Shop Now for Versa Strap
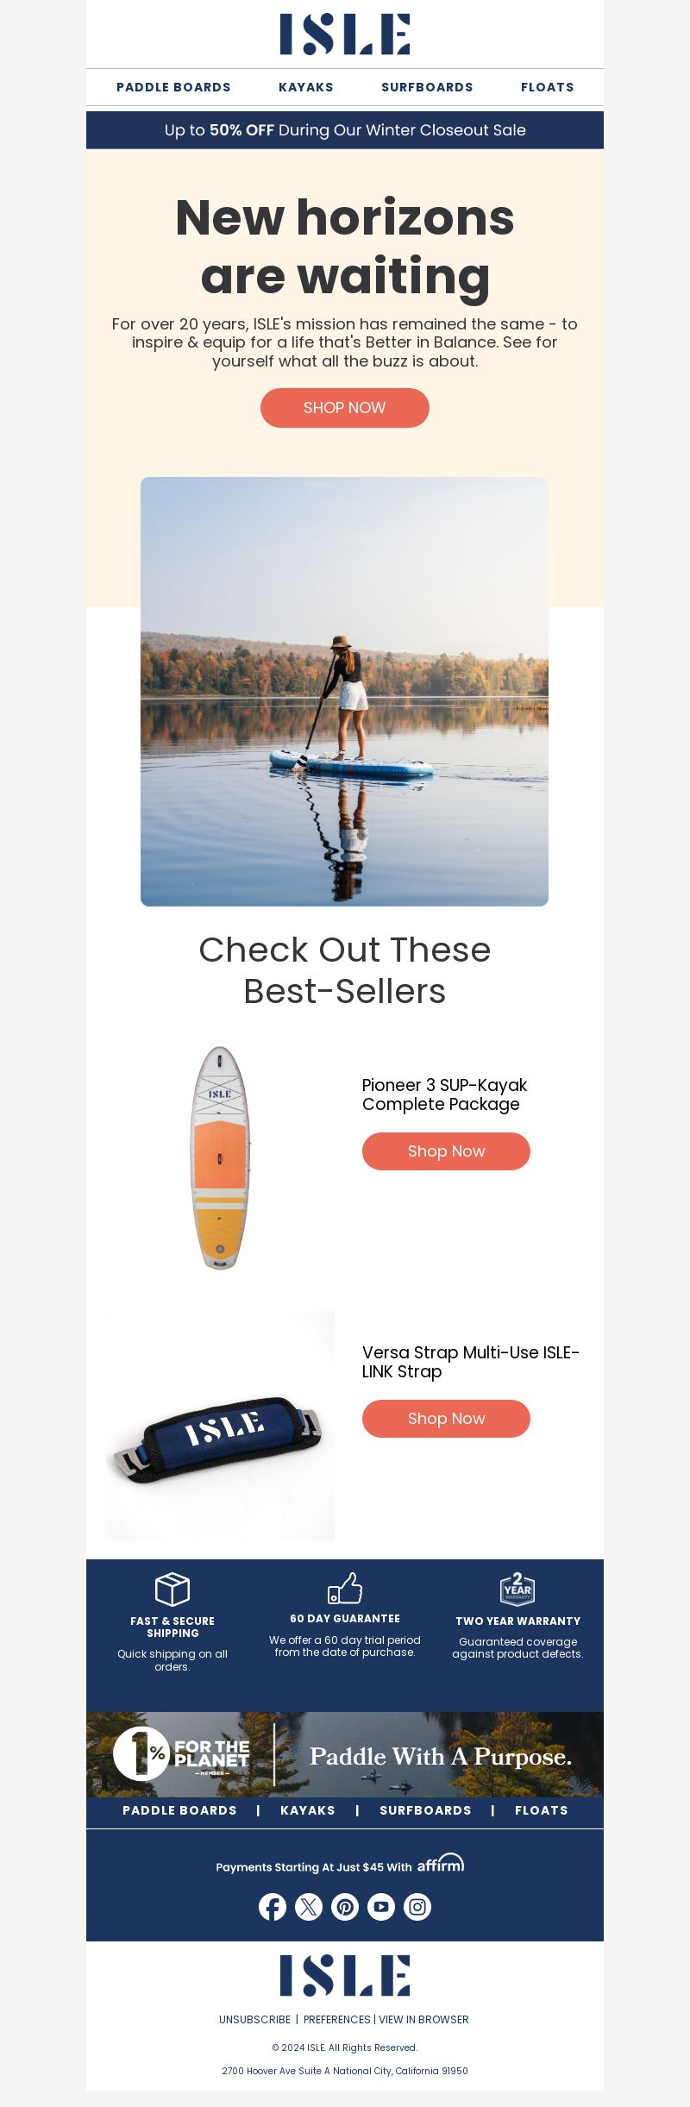 [x=446, y=1419]
